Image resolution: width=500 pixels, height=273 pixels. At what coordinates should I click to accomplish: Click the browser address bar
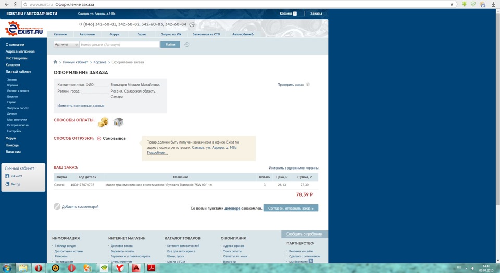236,5
